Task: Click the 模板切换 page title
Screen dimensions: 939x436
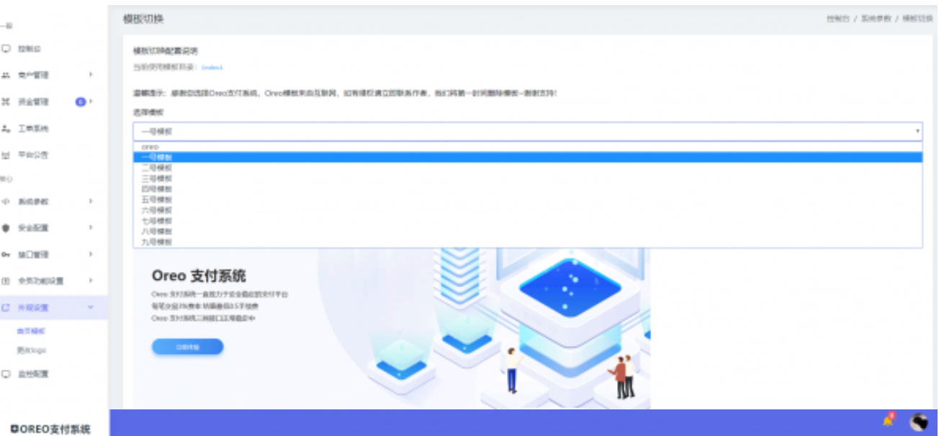Action: tap(143, 19)
